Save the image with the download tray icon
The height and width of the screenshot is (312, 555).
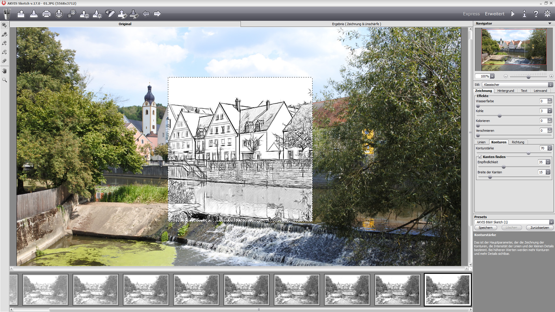(x=34, y=14)
